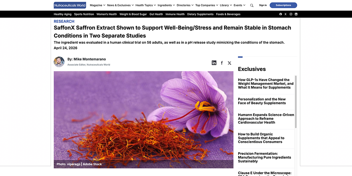This screenshot has width=352, height=176.
Task: Go to Gut Health section
Action: click(x=156, y=14)
